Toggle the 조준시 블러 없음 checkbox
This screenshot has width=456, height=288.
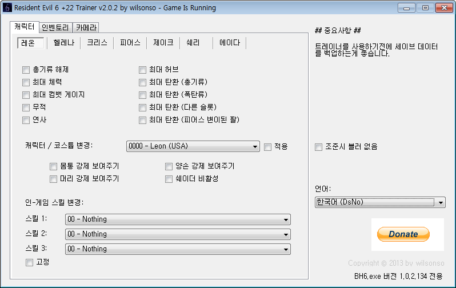tap(318, 147)
